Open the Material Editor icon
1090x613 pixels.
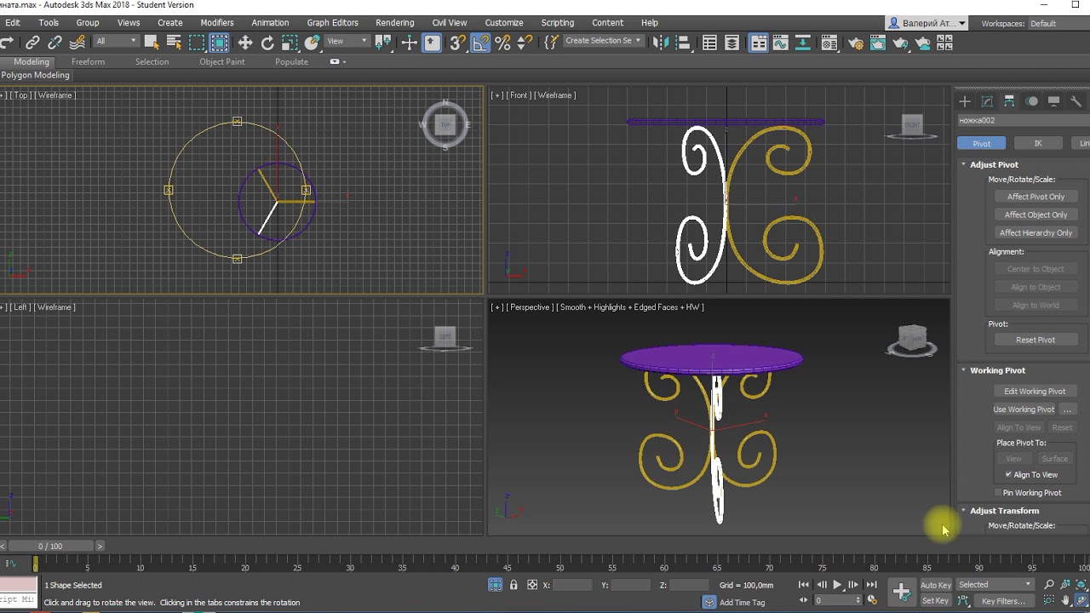pos(829,43)
